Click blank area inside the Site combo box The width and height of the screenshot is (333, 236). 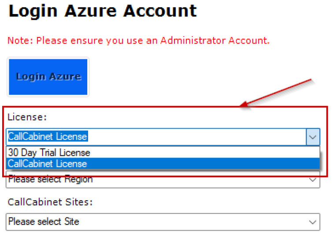[x=191, y=222]
